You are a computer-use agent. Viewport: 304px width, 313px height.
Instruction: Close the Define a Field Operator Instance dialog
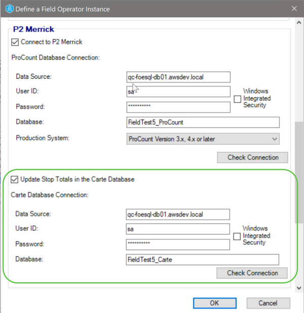point(294,9)
